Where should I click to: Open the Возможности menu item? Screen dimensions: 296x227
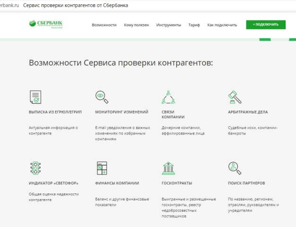104,25
